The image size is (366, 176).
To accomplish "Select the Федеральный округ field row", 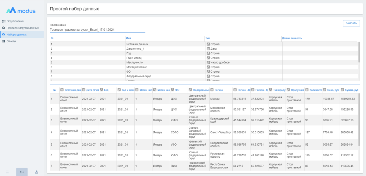I will 203,76.
